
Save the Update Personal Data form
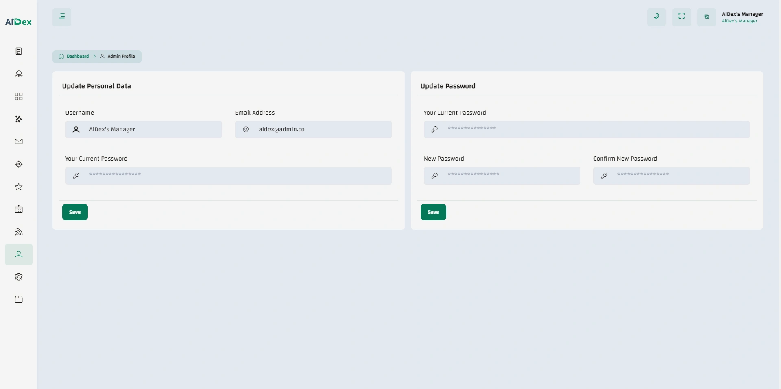click(75, 212)
